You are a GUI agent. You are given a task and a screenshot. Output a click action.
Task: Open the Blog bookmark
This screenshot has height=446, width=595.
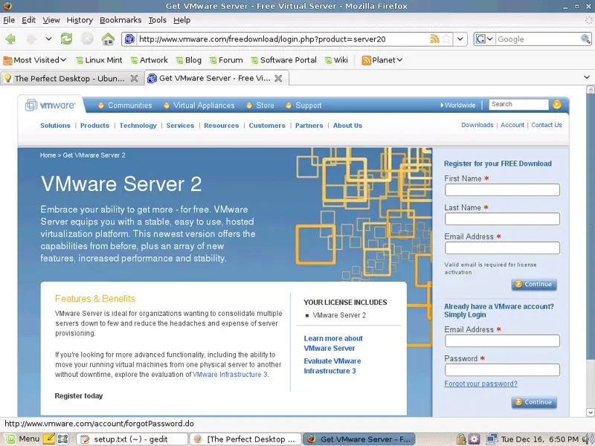click(x=189, y=60)
